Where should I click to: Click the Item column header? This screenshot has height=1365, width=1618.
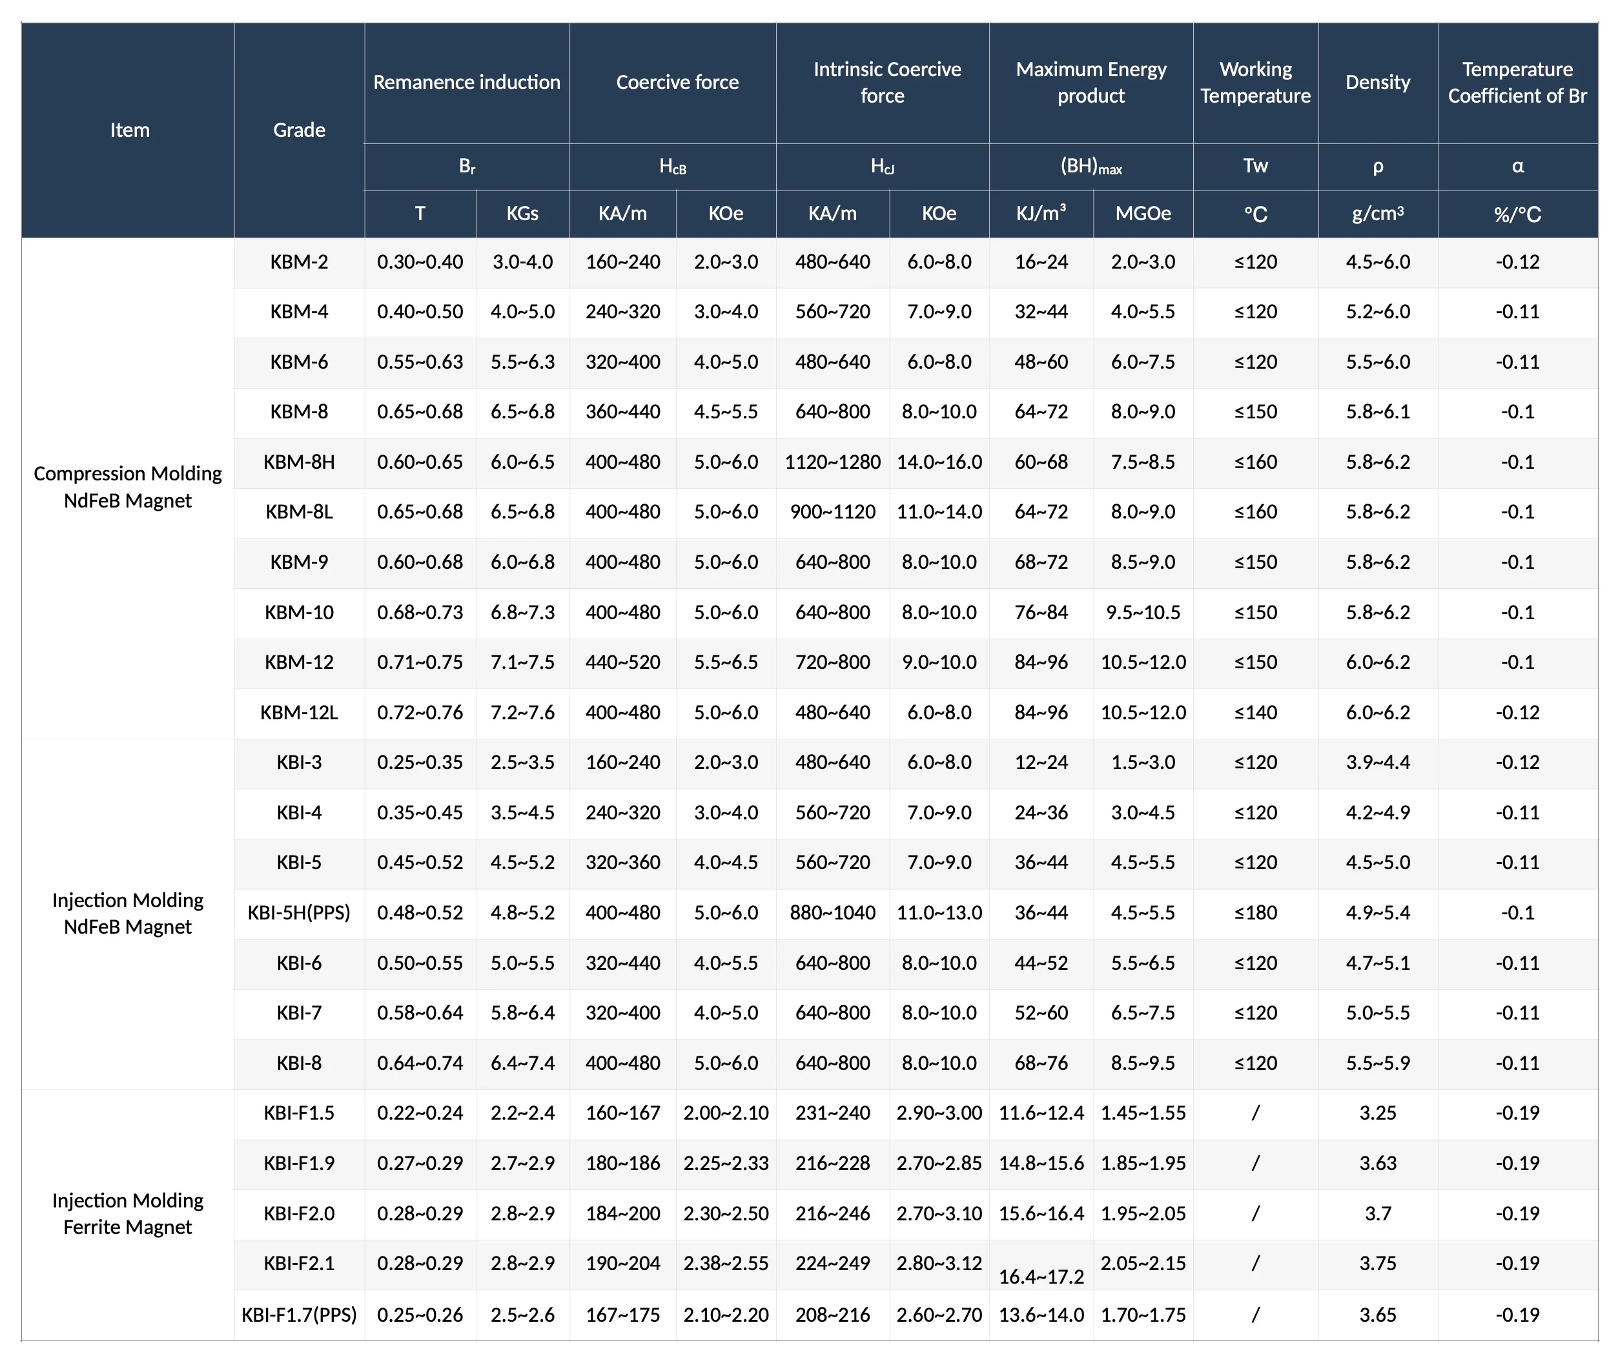[x=129, y=130]
